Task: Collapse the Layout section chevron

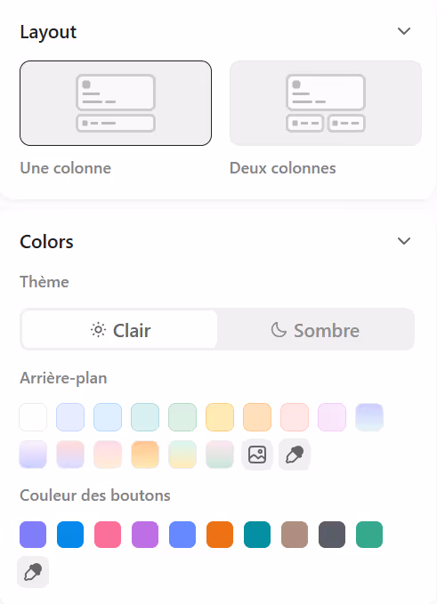Action: point(404,31)
